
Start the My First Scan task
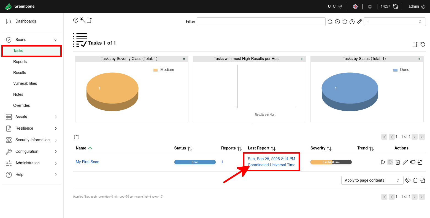[383, 162]
